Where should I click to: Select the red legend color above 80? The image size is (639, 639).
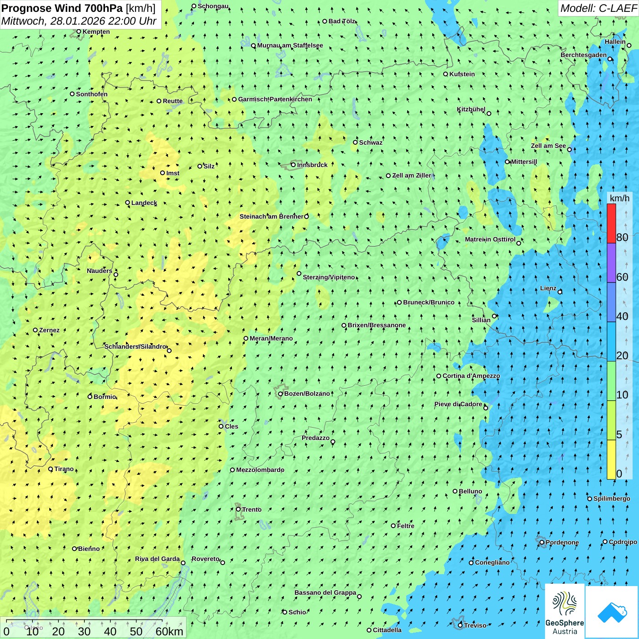[x=611, y=223]
